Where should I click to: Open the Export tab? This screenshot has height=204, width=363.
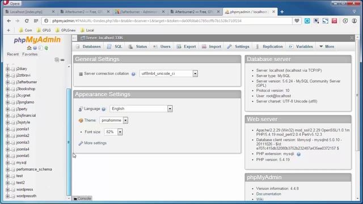[187, 46]
